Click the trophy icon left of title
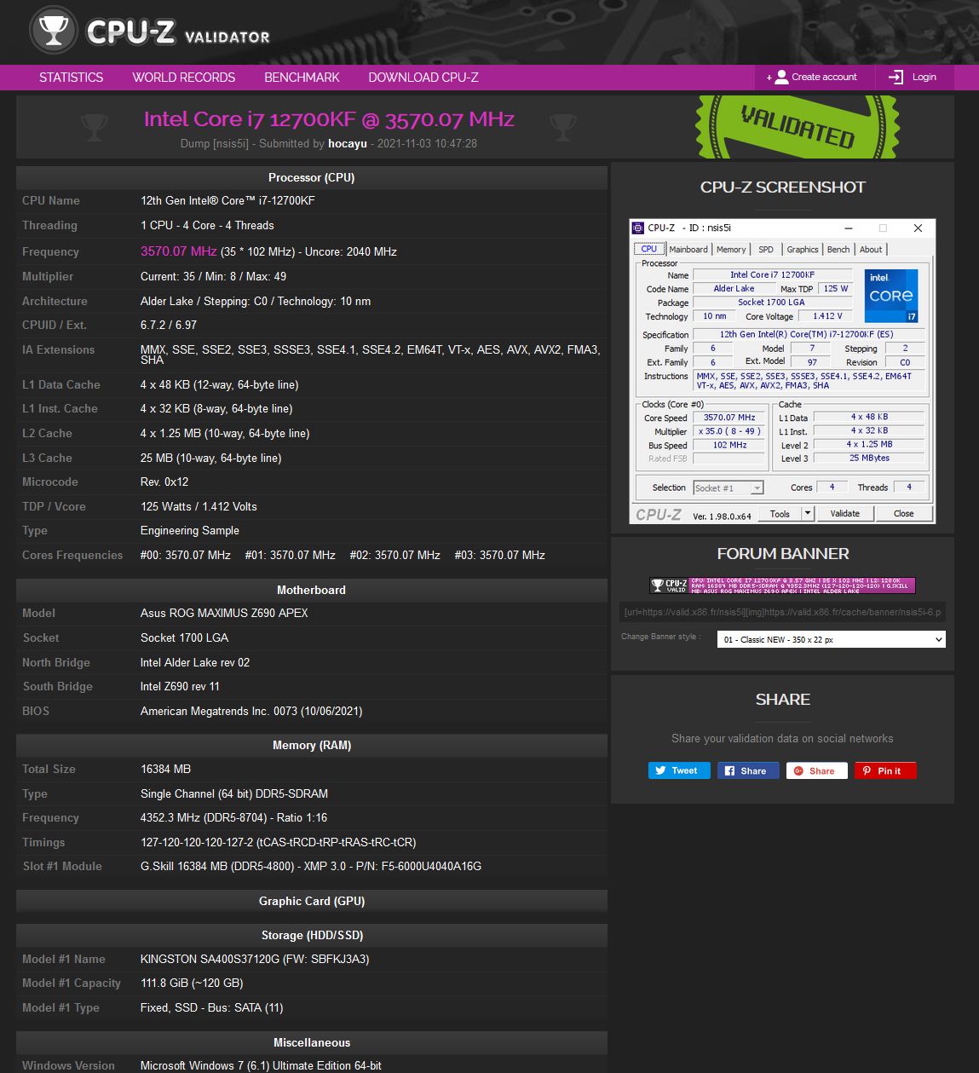 coord(94,128)
